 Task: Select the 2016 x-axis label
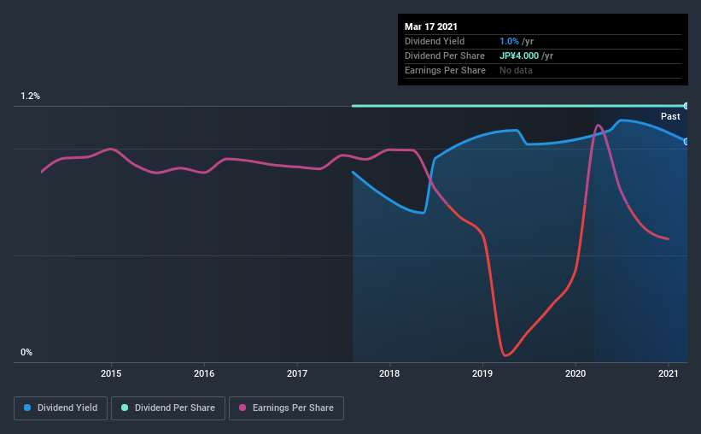click(204, 373)
